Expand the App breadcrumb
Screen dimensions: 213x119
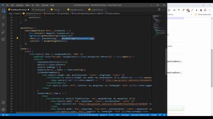point(10,14)
